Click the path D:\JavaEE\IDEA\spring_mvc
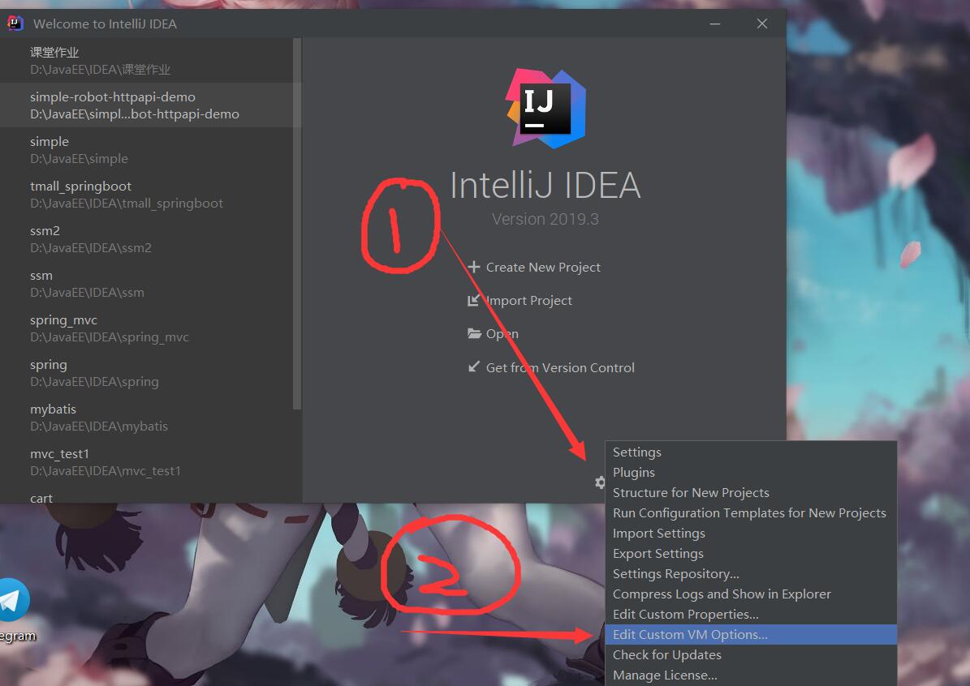Viewport: 970px width, 686px height. pyautogui.click(x=110, y=337)
